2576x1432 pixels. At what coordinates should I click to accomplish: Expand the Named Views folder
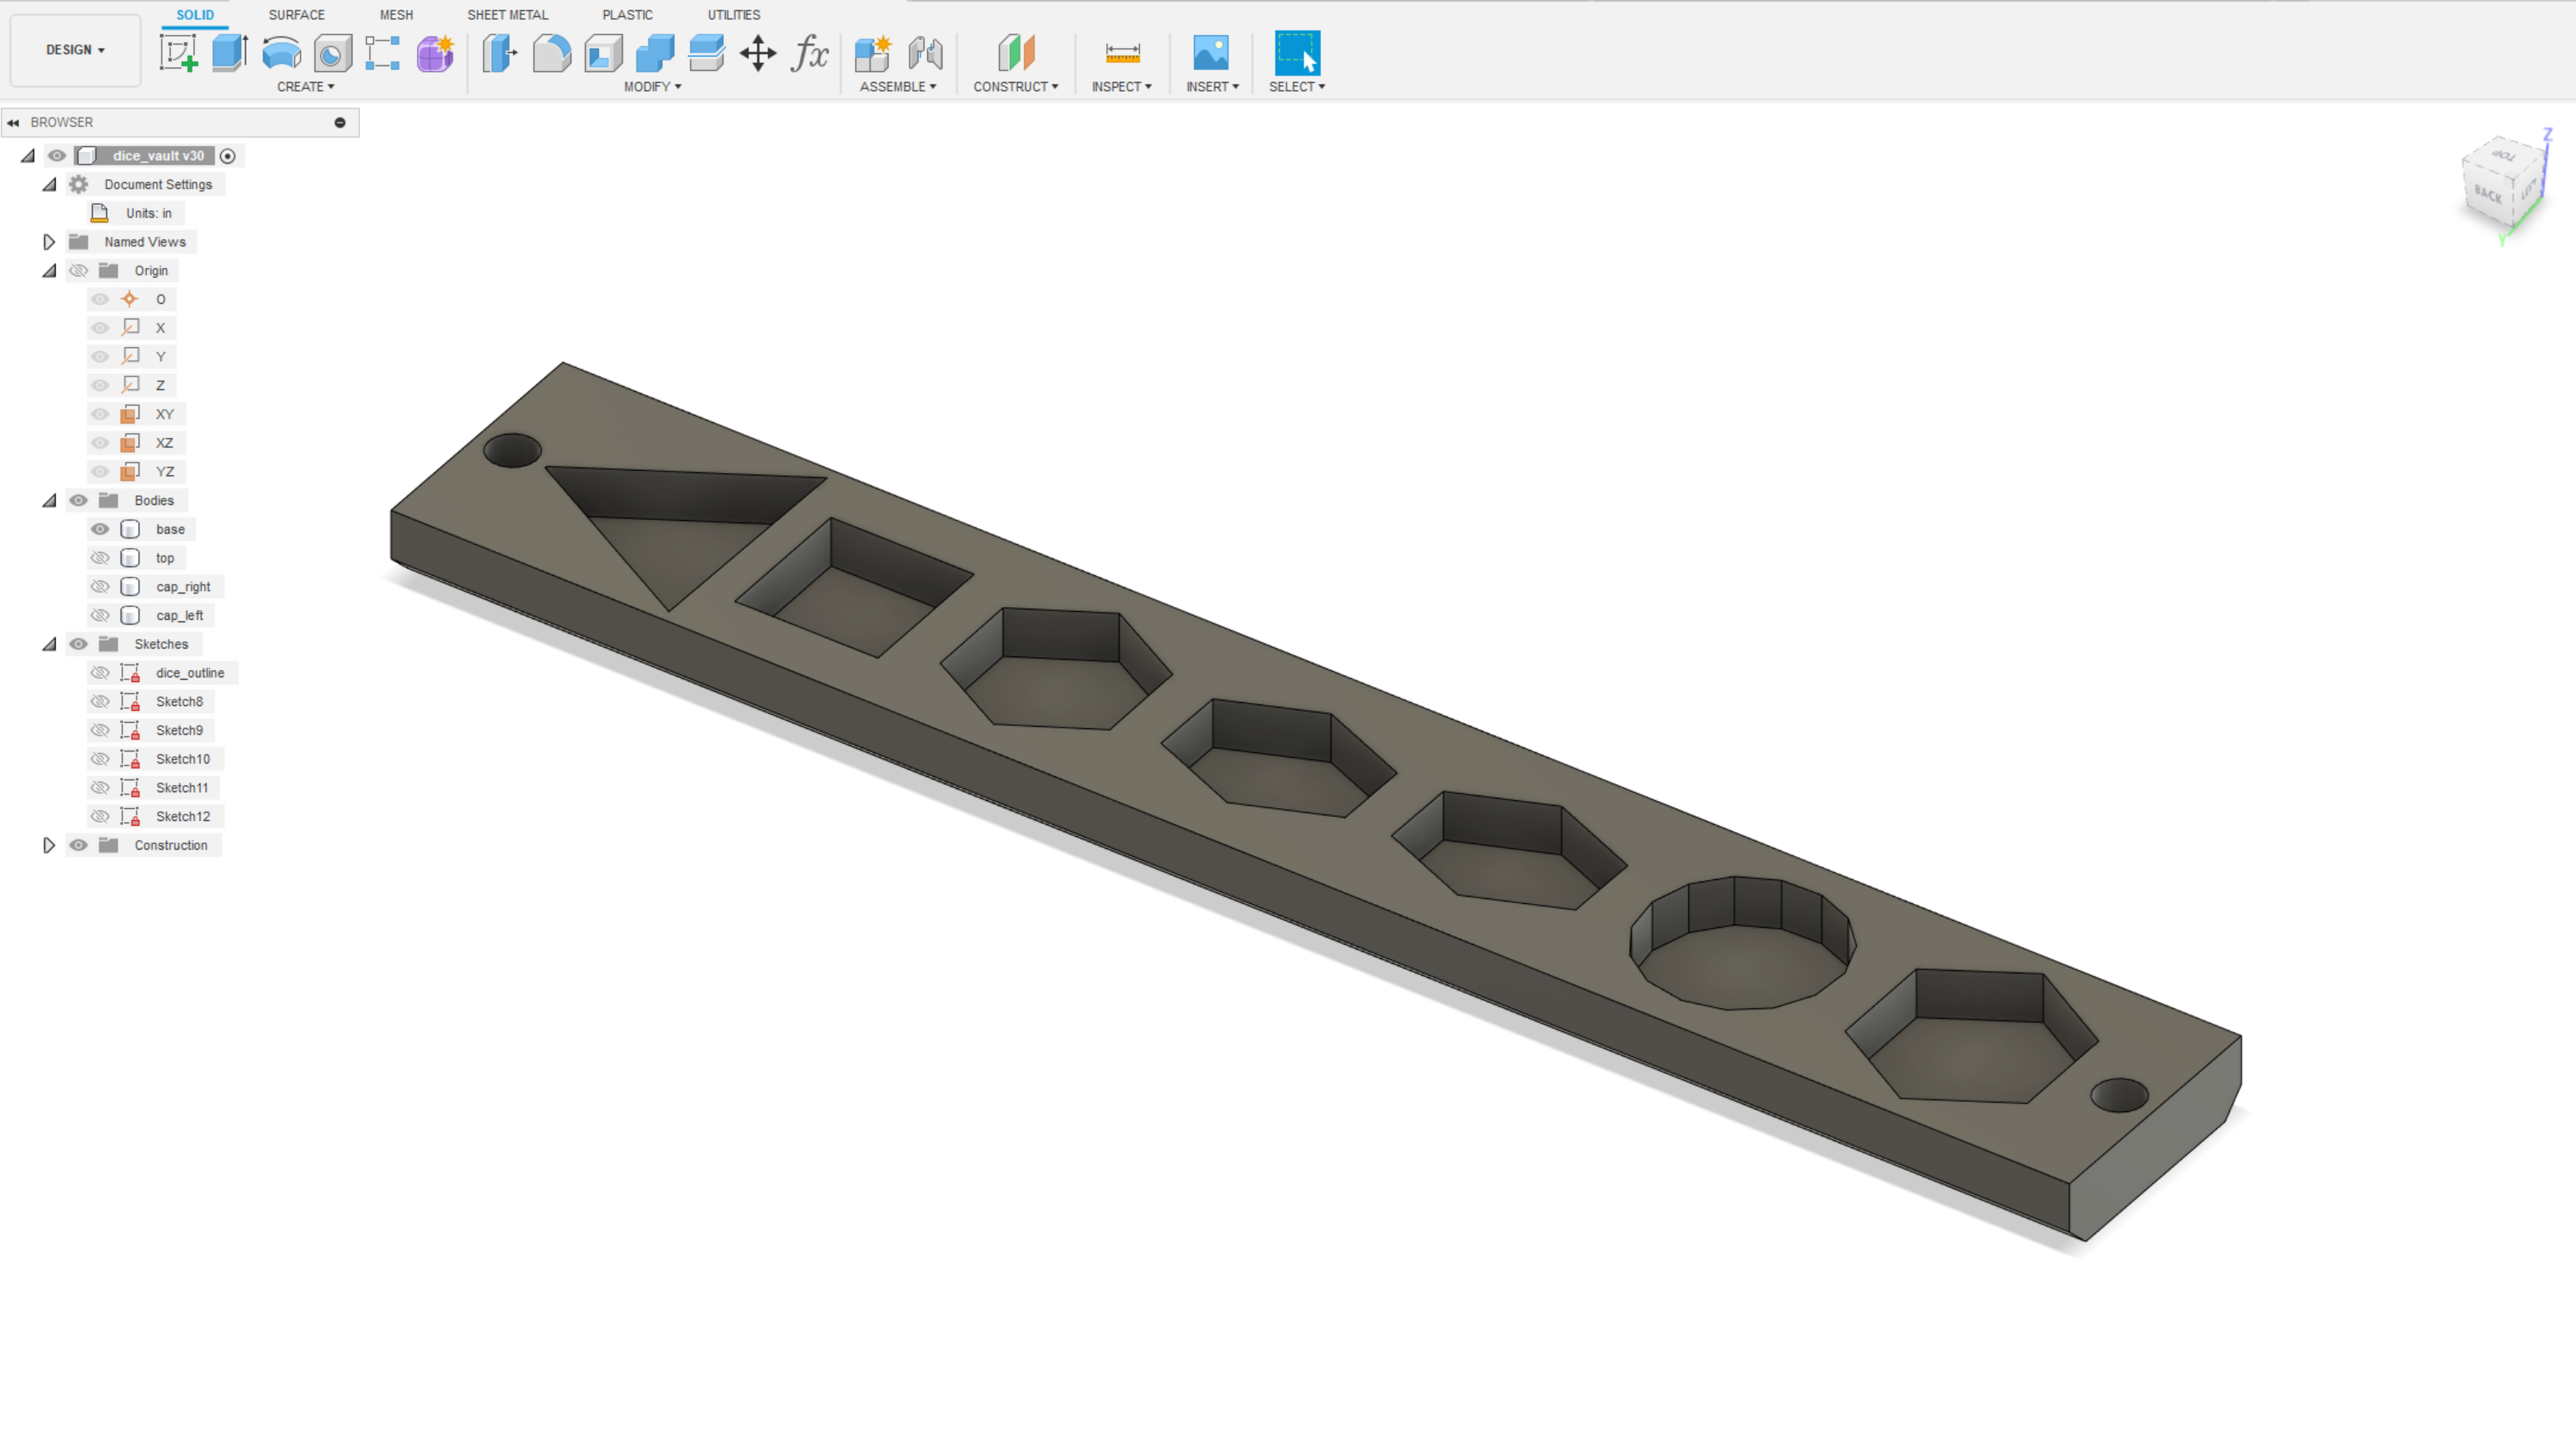[x=49, y=241]
